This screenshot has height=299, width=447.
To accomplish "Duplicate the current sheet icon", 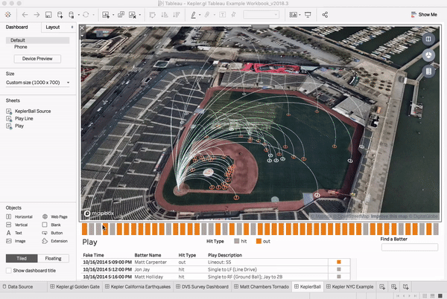I will point(121,15).
